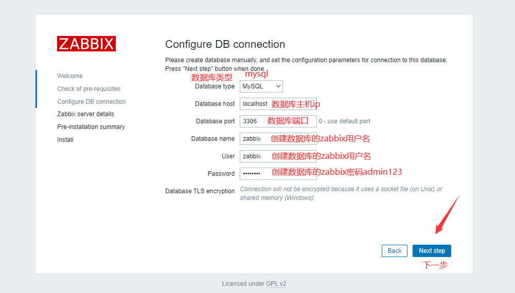Select the User input field
This screenshot has height=293, width=515.
[x=278, y=156]
